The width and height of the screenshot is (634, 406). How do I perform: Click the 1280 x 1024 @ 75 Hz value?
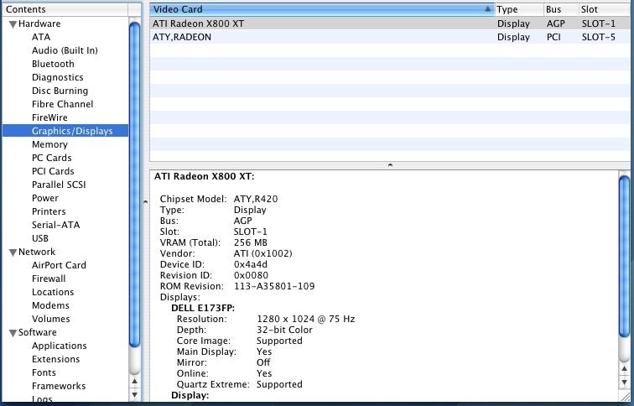click(x=305, y=319)
